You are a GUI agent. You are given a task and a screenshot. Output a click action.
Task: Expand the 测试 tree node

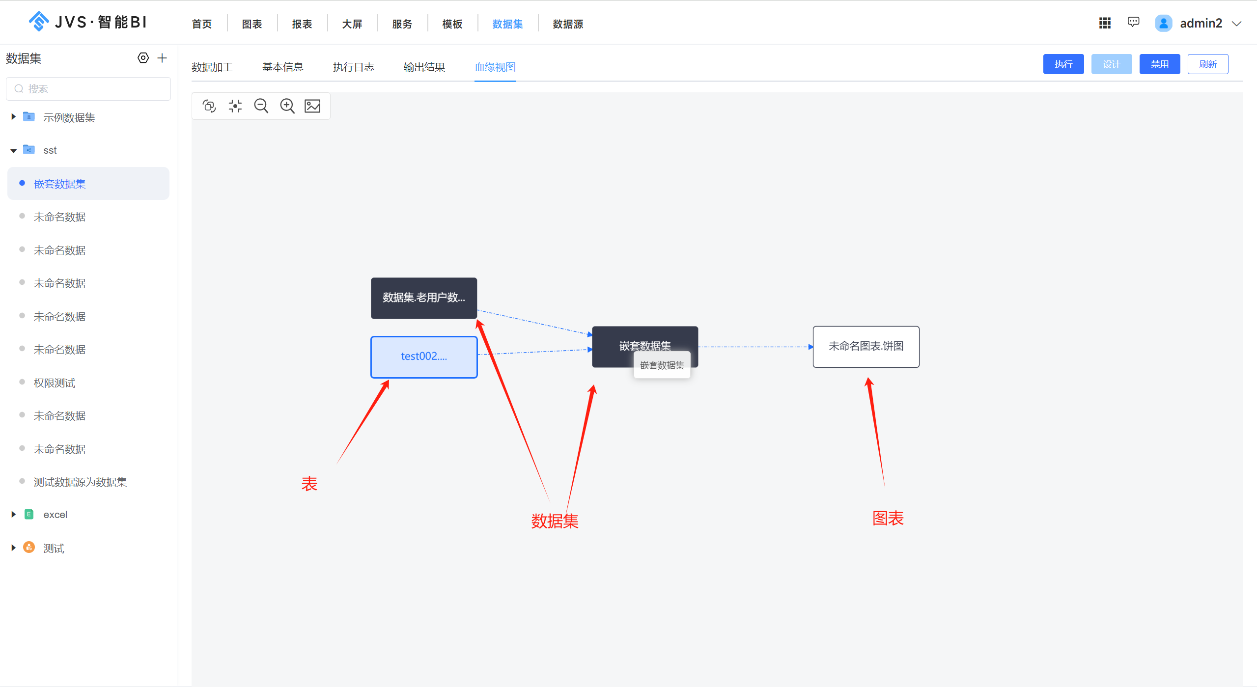[x=14, y=548]
